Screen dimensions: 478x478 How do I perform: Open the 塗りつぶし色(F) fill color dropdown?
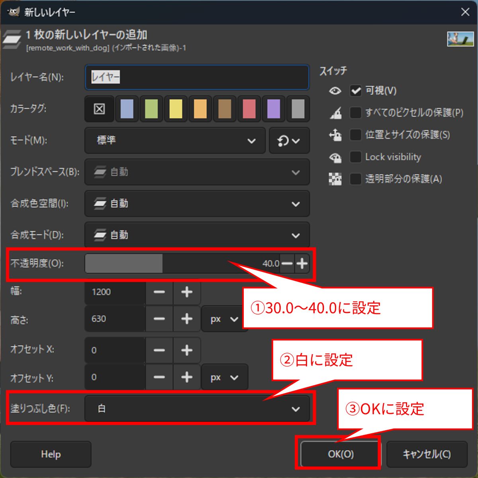[197, 409]
